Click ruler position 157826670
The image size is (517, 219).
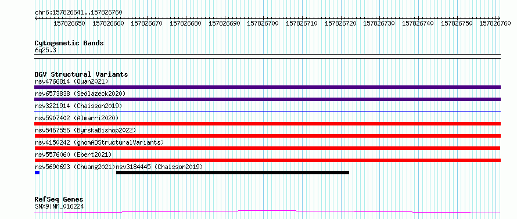click(x=147, y=23)
